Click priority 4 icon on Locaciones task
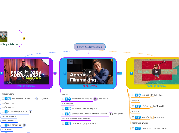 (x=66, y=123)
